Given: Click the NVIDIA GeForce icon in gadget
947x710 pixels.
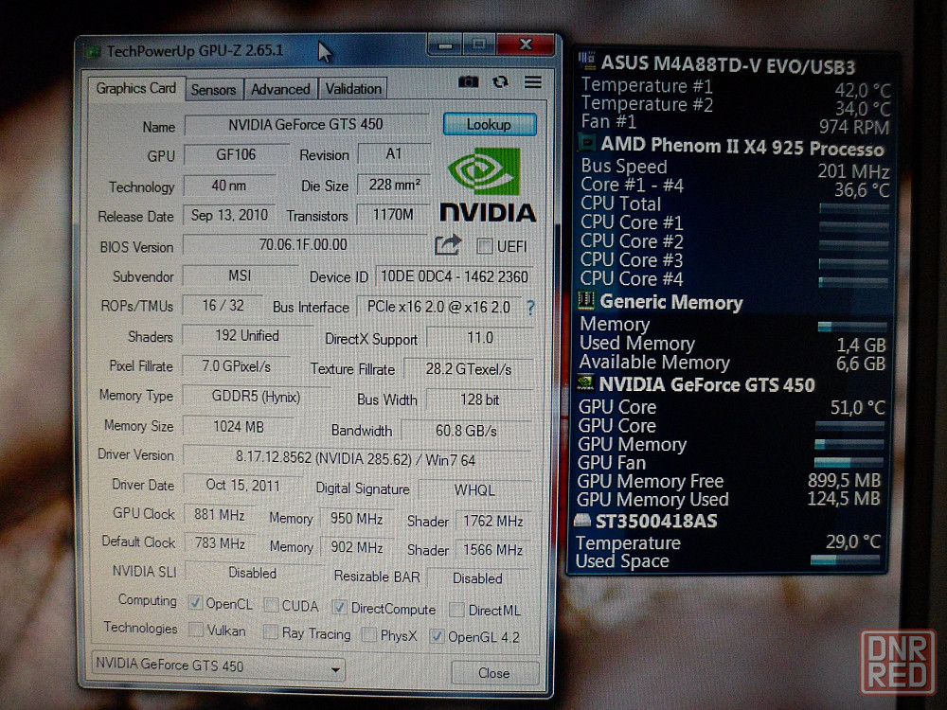Looking at the screenshot, I should [584, 382].
